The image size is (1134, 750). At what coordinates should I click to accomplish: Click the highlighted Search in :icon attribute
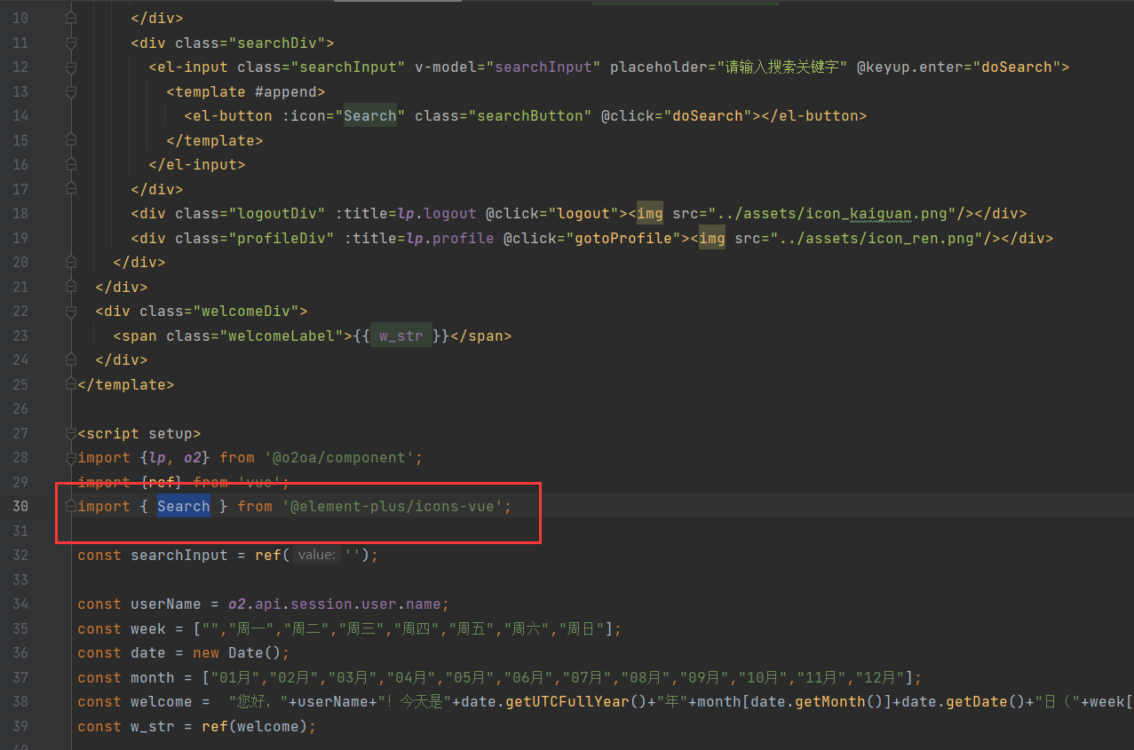[370, 115]
